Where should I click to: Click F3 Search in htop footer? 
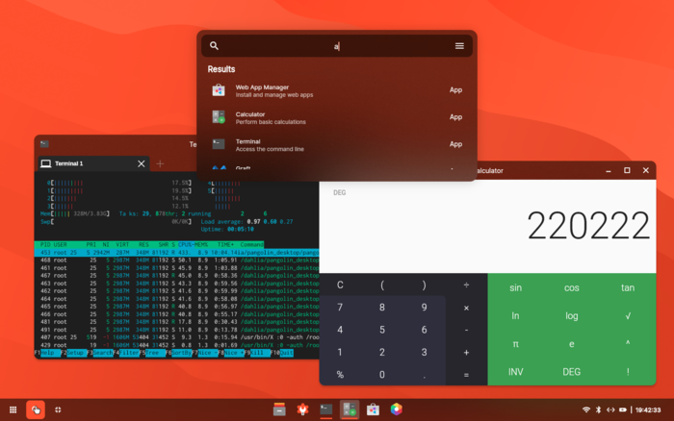point(100,353)
